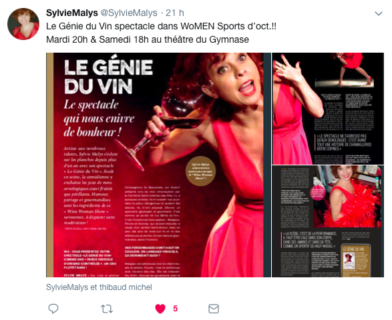
Task: Open SylvieMalys profile avatar photo
Action: [23, 24]
